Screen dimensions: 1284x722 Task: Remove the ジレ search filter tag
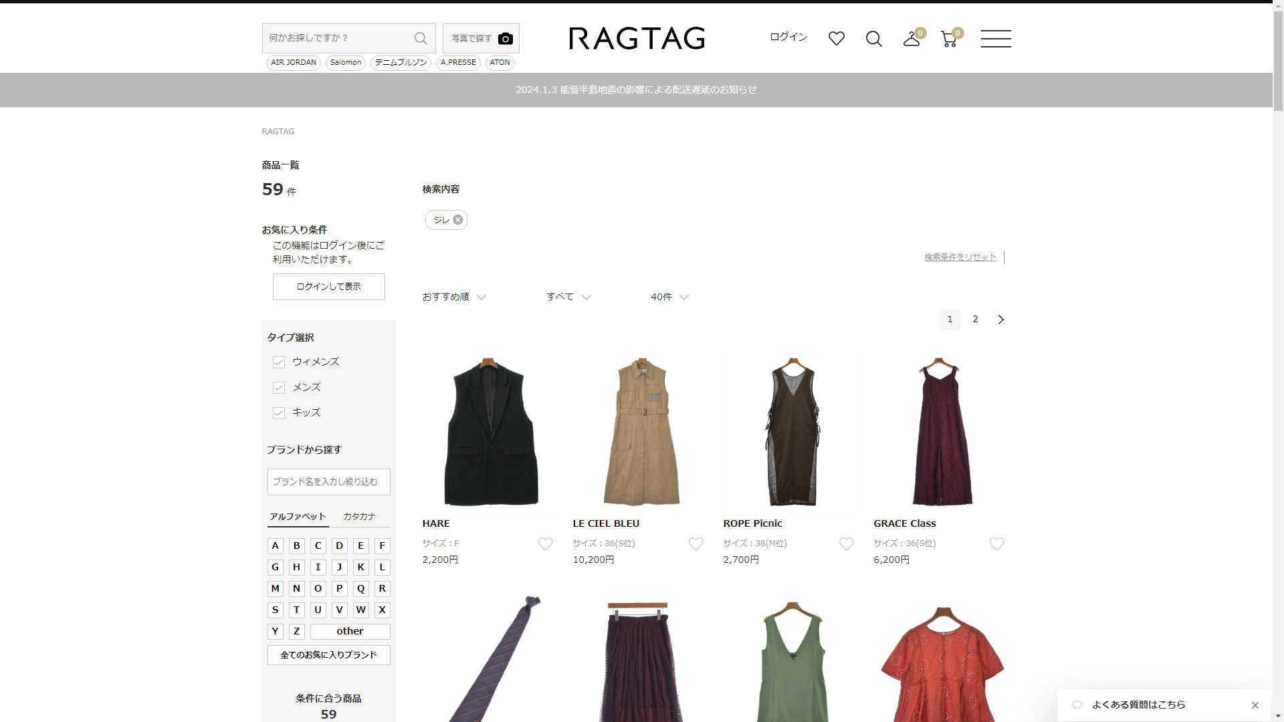click(458, 220)
